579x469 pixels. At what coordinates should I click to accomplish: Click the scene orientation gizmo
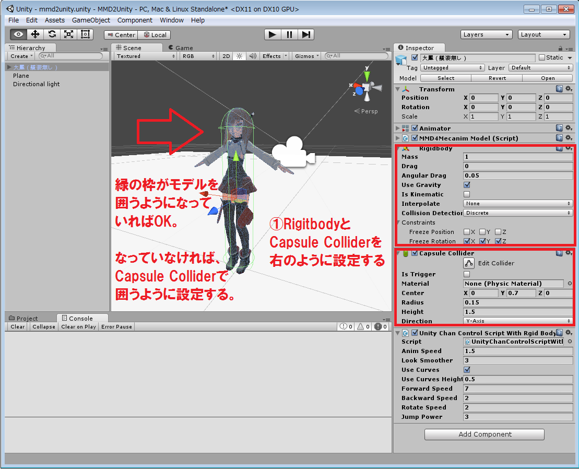[x=367, y=86]
